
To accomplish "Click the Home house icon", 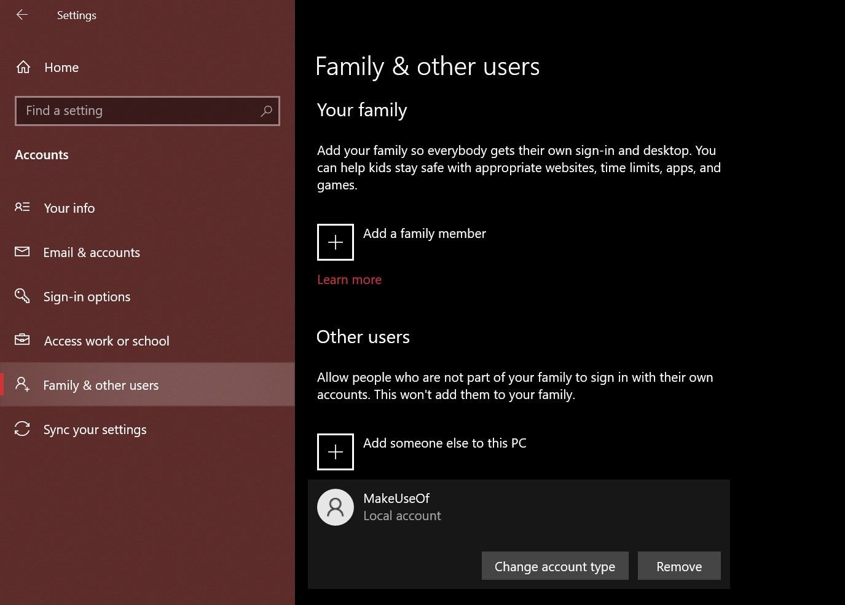I will click(23, 67).
